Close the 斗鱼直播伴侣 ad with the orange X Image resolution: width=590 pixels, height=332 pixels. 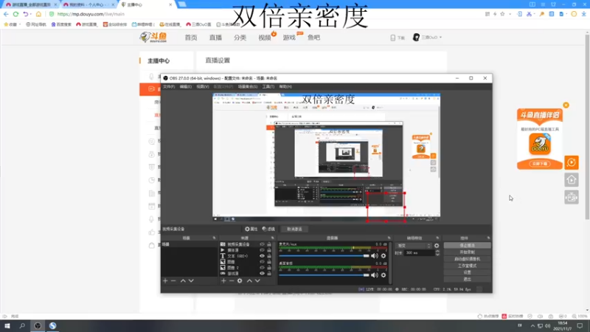(x=566, y=105)
